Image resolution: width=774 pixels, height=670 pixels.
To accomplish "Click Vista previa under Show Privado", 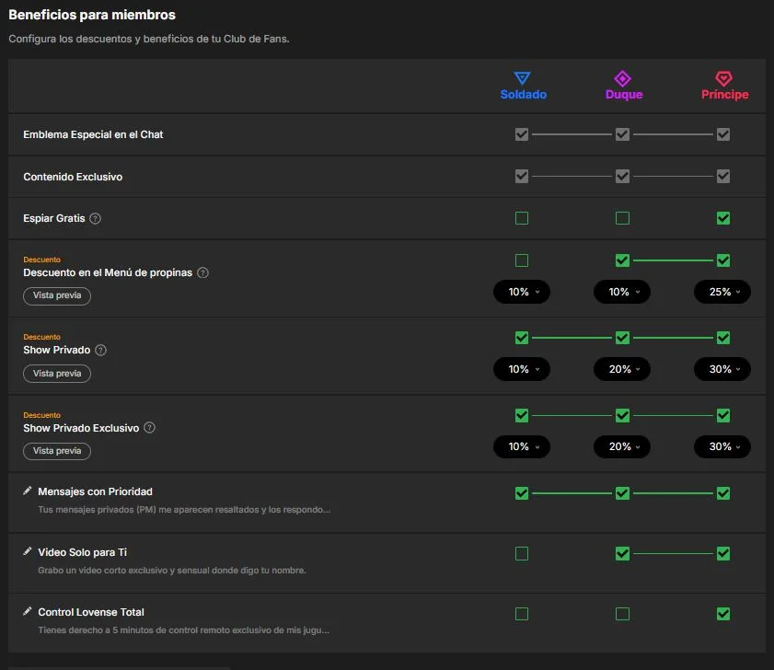I will (57, 374).
